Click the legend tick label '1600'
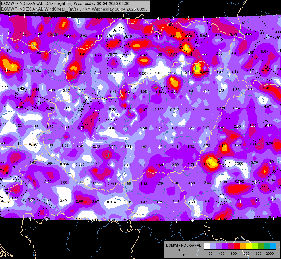Screen dimensions: 281x259 point(257,254)
